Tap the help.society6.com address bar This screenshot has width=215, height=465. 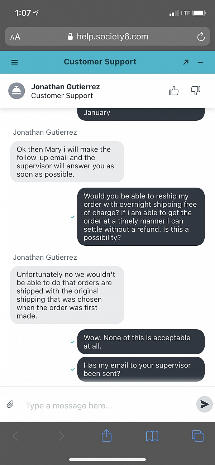[x=107, y=37]
